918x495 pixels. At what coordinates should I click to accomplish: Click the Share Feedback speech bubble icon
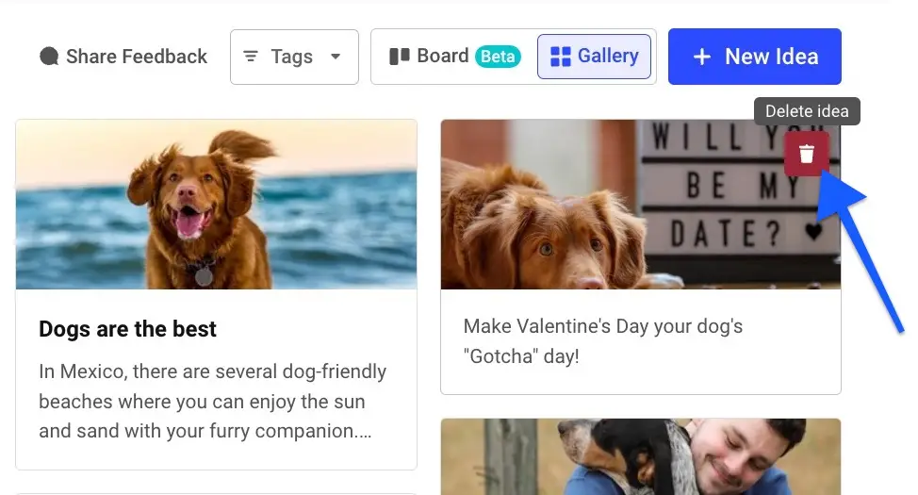click(49, 57)
